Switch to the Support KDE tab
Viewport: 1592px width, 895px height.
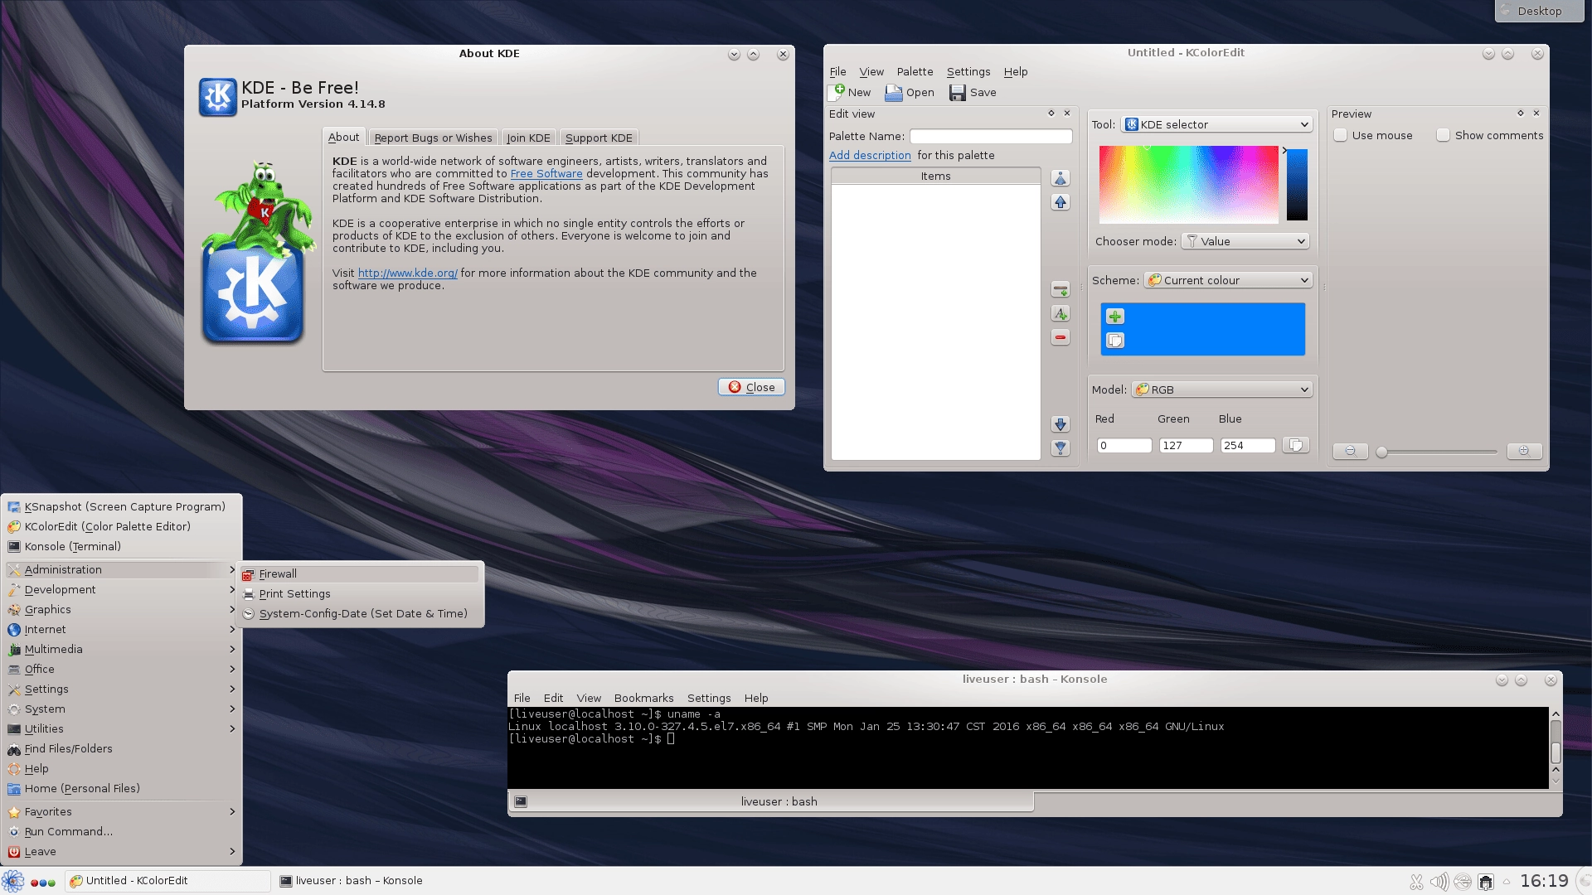pyautogui.click(x=599, y=138)
